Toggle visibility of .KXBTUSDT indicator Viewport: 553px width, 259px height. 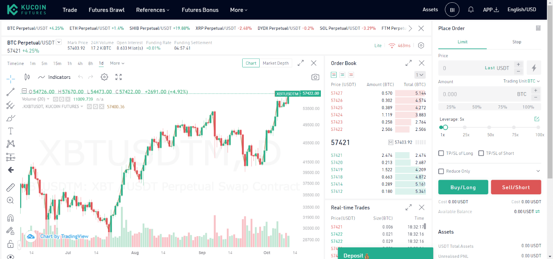[90, 106]
